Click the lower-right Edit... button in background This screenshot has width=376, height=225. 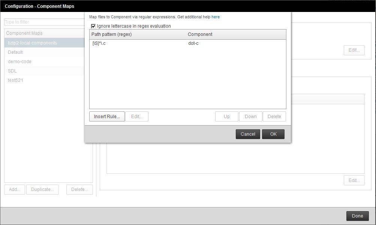coord(354,180)
